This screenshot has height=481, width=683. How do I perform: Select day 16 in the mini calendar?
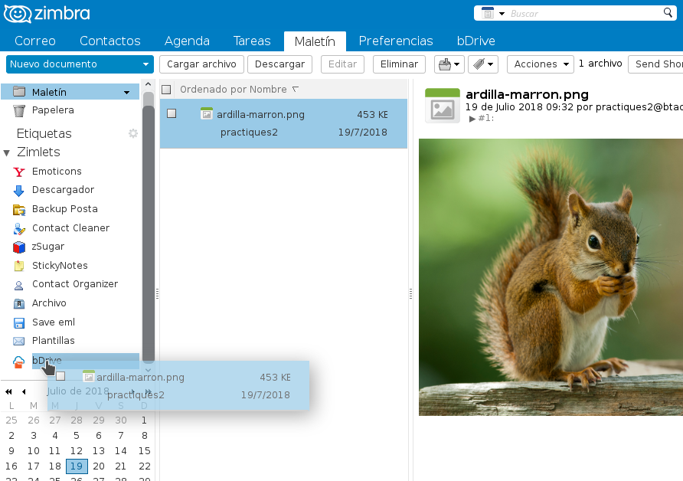(11, 466)
